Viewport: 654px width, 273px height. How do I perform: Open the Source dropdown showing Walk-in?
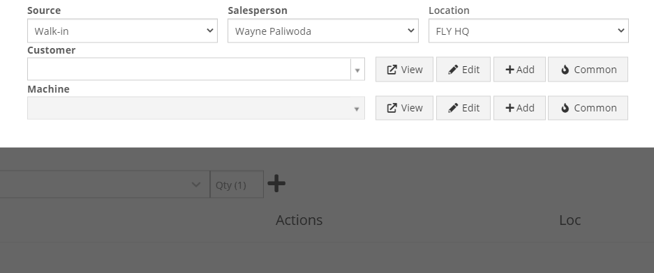[x=122, y=31]
